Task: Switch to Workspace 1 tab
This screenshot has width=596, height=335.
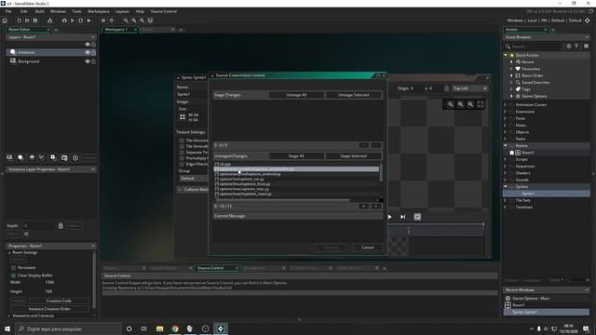Action: click(116, 29)
